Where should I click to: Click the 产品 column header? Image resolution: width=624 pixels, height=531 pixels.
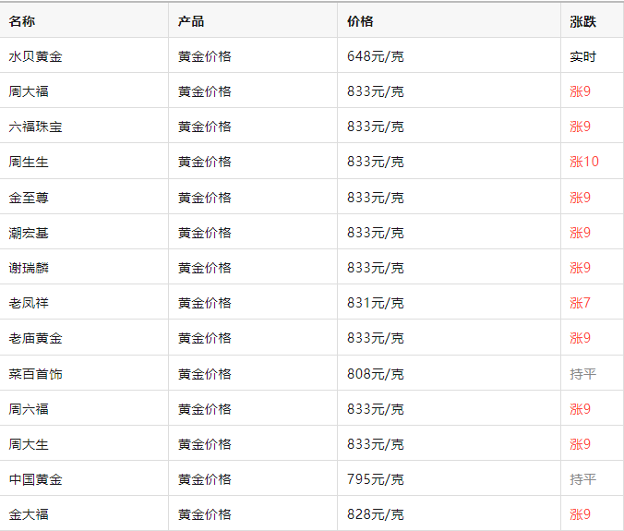(191, 21)
